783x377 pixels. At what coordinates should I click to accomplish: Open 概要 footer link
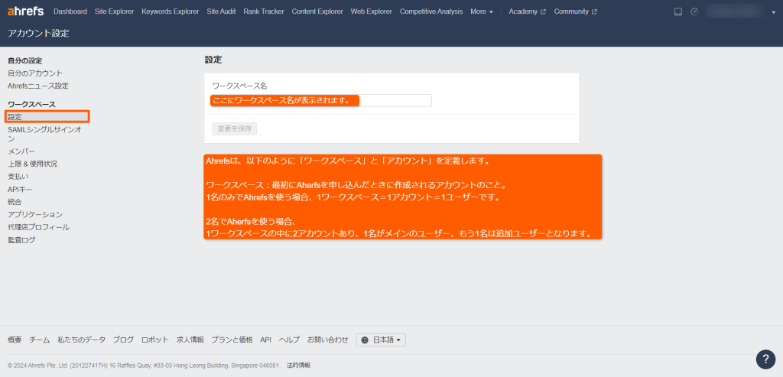pos(15,340)
